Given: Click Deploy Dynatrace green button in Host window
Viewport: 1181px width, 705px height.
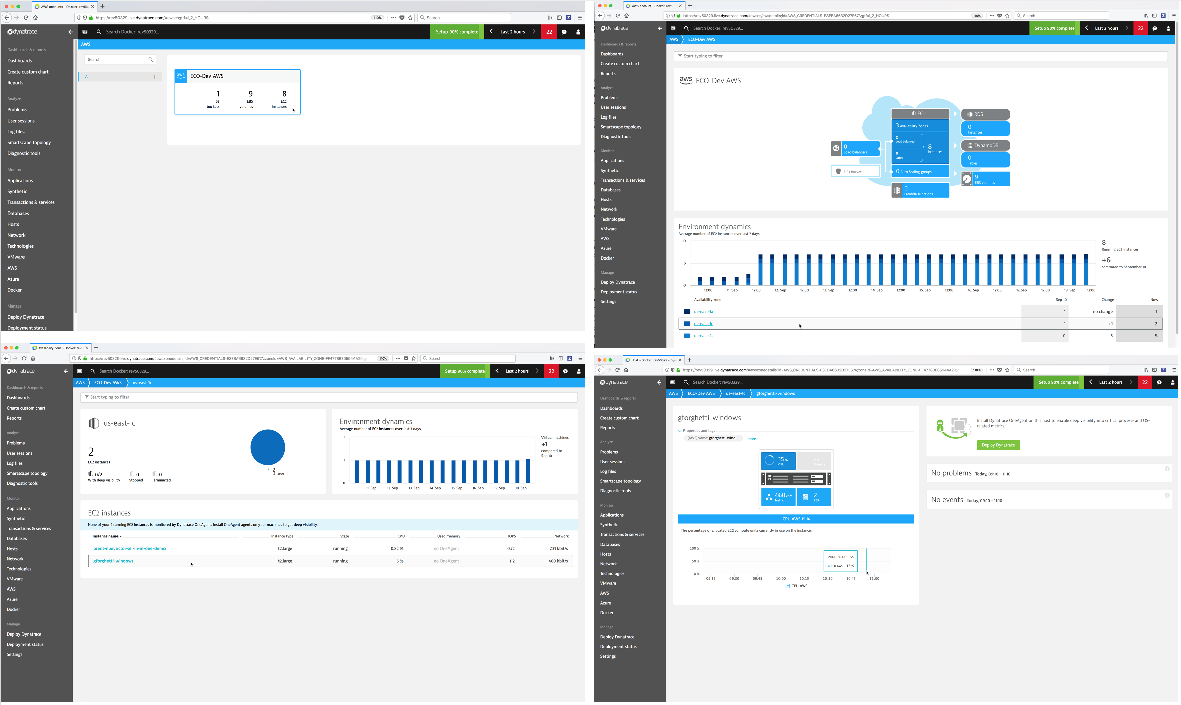Looking at the screenshot, I should [x=998, y=445].
